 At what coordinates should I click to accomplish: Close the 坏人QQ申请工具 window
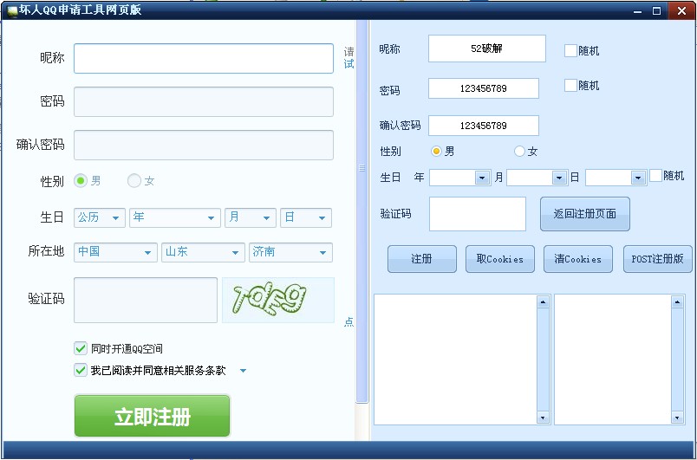(681, 11)
